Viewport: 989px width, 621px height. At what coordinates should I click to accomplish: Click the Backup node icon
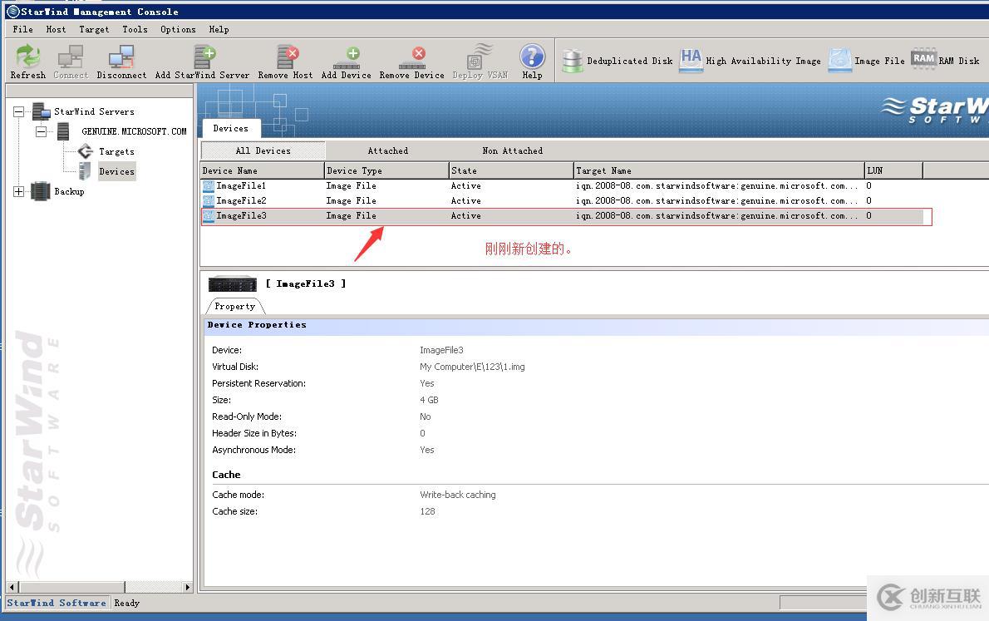[x=41, y=191]
